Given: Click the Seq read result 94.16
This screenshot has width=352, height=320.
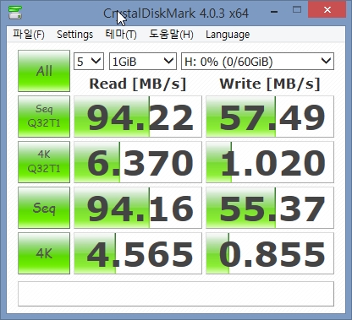Looking at the screenshot, I should point(138,208).
